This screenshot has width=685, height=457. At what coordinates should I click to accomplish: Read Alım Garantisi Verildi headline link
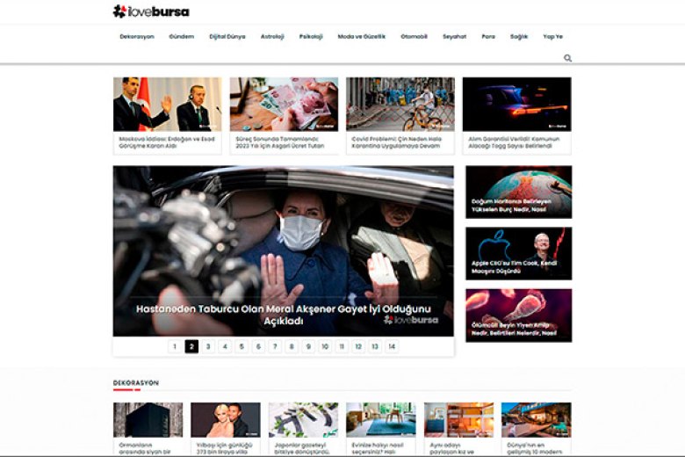click(514, 142)
